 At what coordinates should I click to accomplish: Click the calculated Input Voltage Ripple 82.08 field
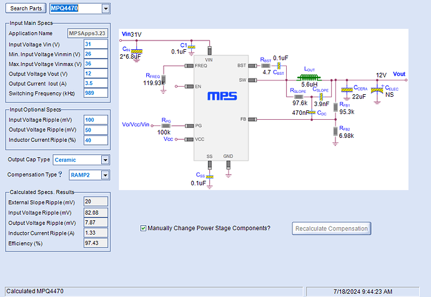pos(96,213)
